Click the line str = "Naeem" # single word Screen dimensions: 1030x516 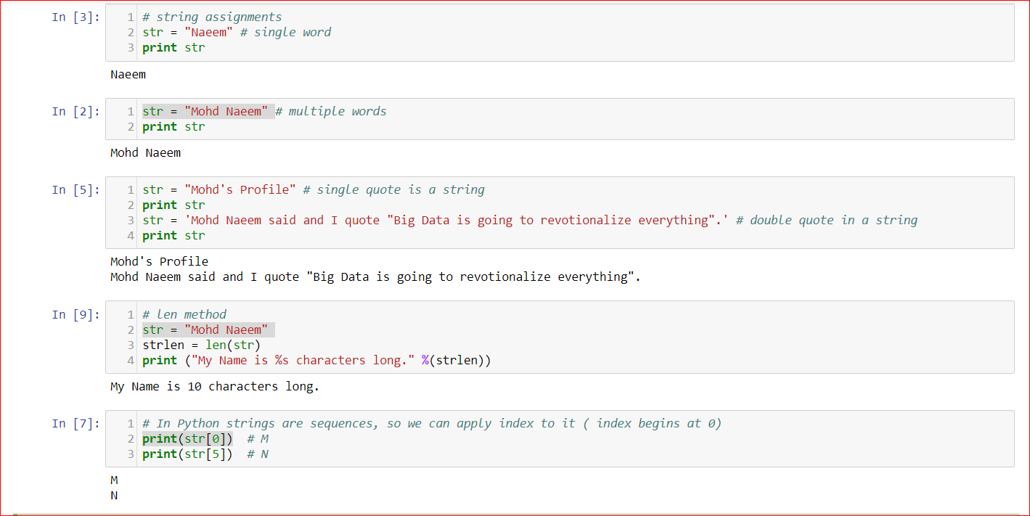point(237,32)
